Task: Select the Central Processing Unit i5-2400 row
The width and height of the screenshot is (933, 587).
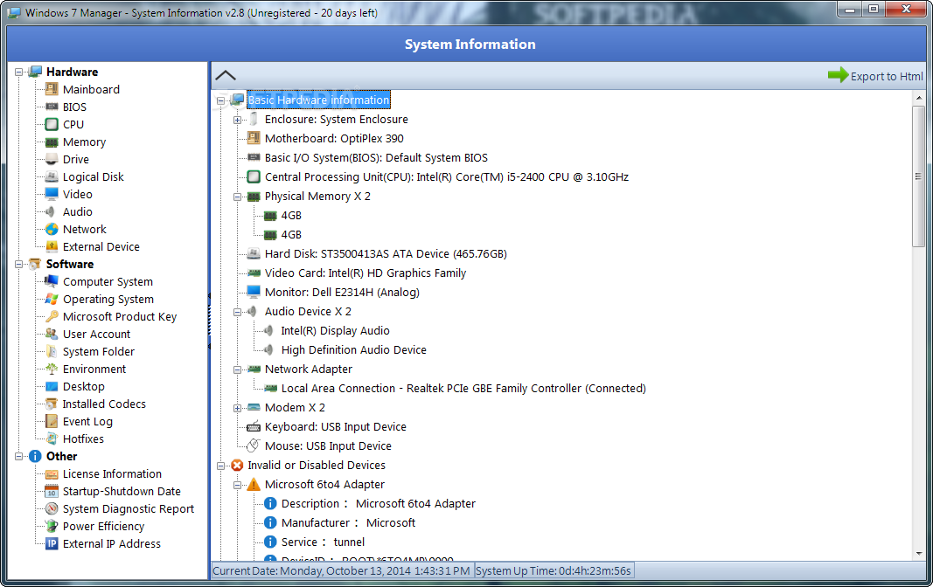Action: tap(446, 177)
